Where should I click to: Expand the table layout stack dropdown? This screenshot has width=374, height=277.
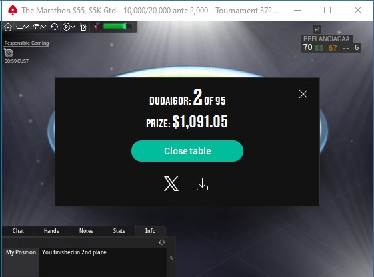click(39, 27)
